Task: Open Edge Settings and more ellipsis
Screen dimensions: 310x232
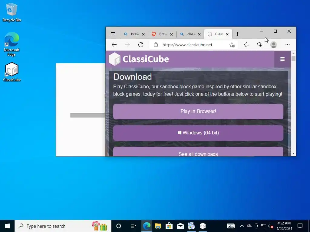Action: click(x=288, y=45)
